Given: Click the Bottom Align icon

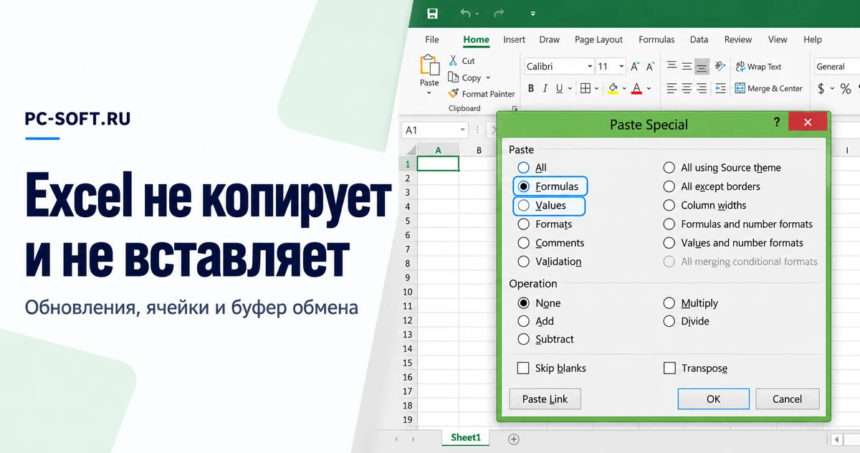Looking at the screenshot, I should (702, 66).
